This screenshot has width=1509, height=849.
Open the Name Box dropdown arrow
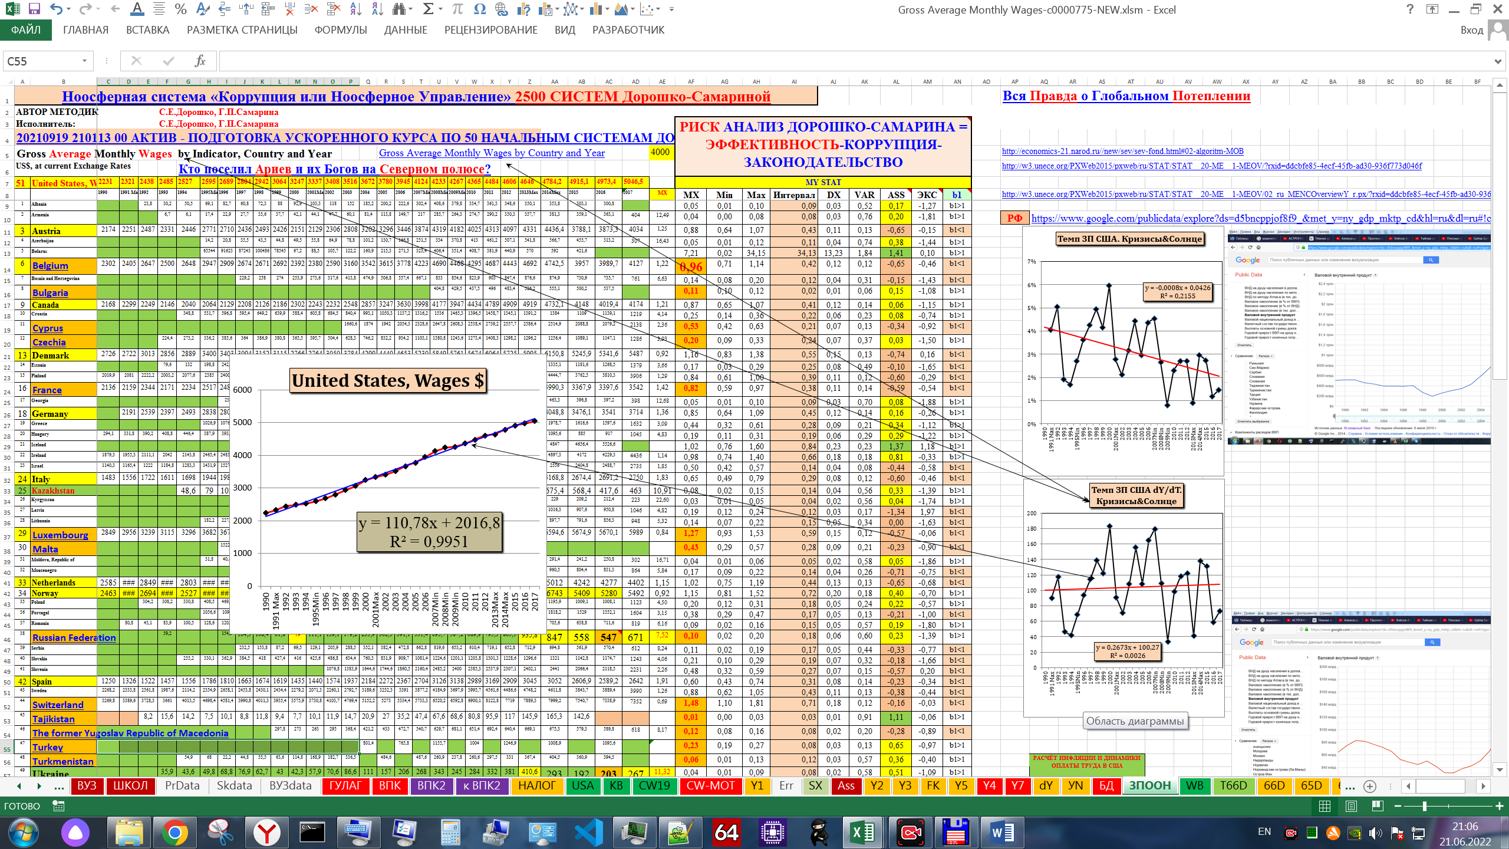(x=84, y=61)
